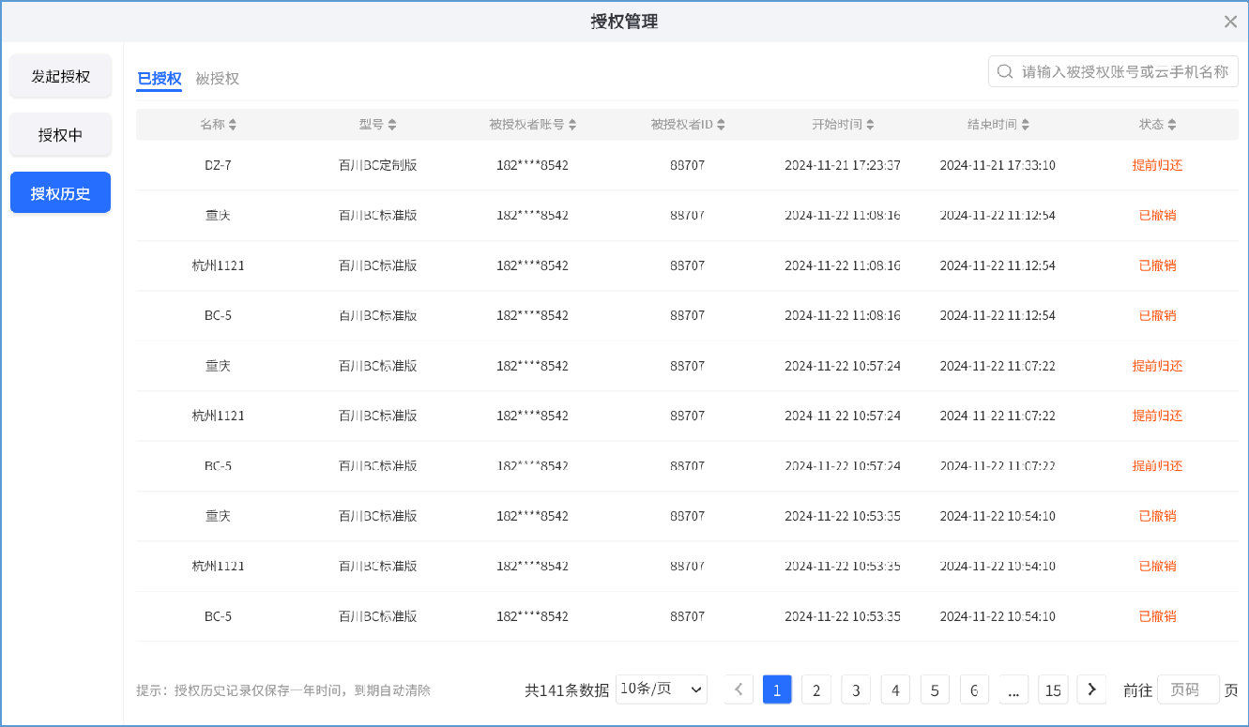Click the 授权中 sidebar button

pos(61,135)
